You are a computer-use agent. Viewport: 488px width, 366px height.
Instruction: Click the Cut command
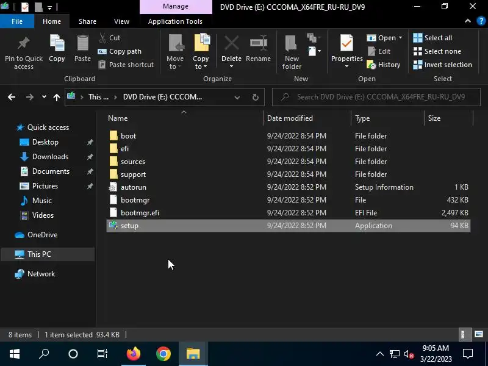(x=110, y=38)
